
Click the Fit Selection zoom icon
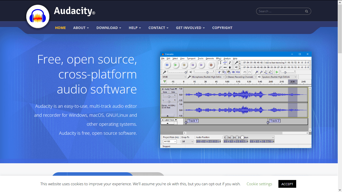click(266, 72)
